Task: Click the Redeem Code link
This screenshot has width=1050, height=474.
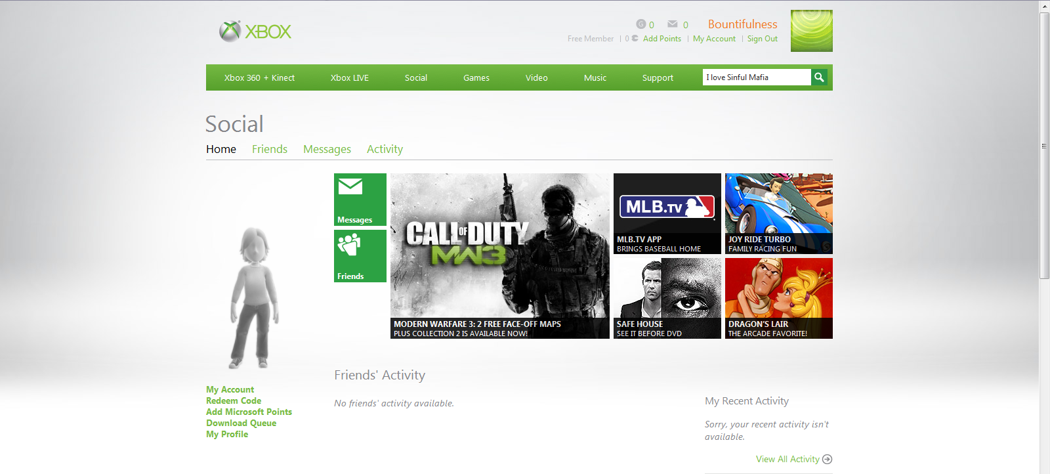Action: (x=234, y=400)
